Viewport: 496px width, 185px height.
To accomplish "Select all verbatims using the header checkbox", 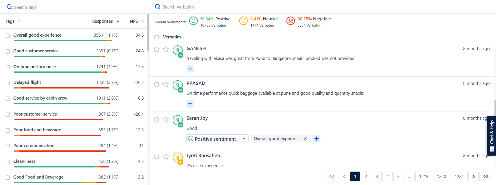I will point(156,37).
